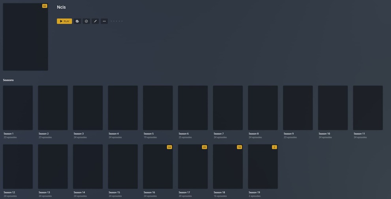Open the Season 12 poster thumbnail

click(18, 166)
